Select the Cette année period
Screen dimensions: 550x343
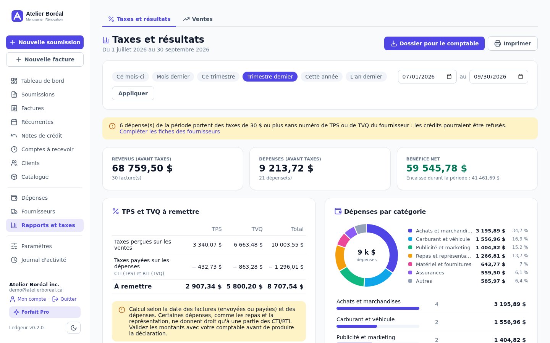click(322, 77)
